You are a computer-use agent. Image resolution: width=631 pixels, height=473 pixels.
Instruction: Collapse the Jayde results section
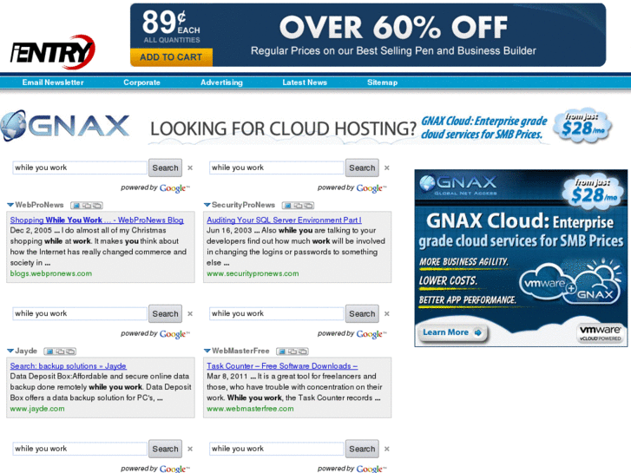(10, 351)
